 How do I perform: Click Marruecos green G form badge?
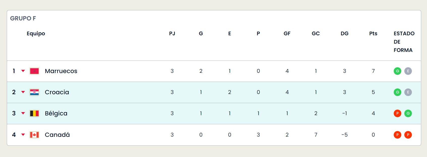point(398,71)
